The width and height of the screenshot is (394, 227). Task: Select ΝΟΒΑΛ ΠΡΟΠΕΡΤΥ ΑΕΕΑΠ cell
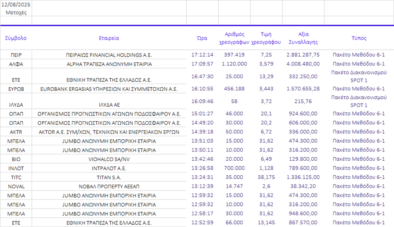pyautogui.click(x=109, y=186)
